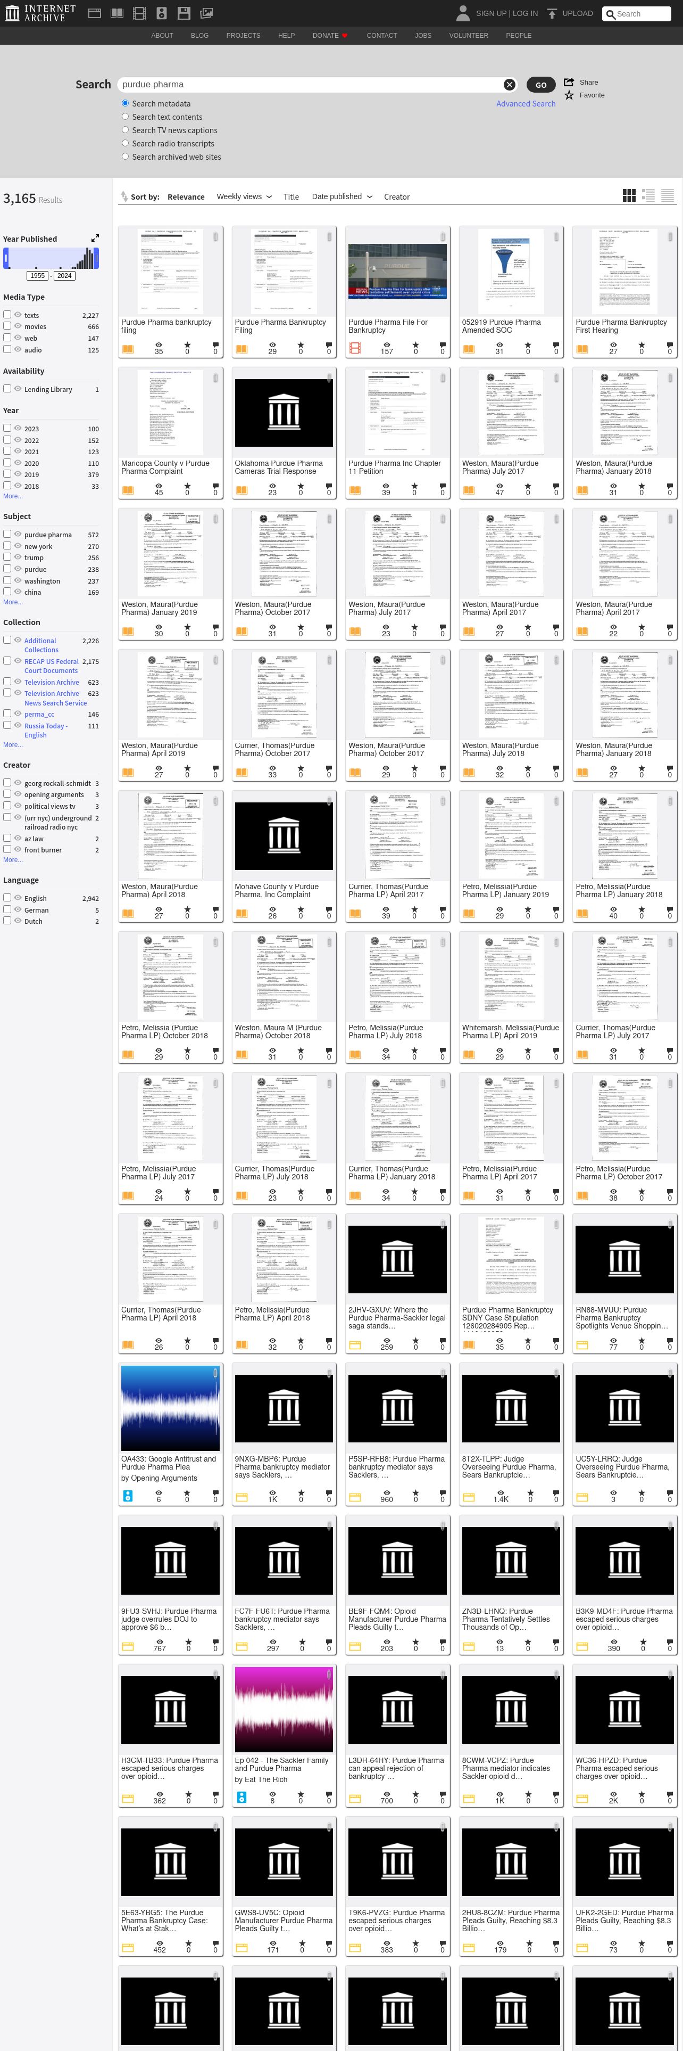Click the Share icon
Image resolution: width=683 pixels, height=2051 pixels.
point(569,82)
